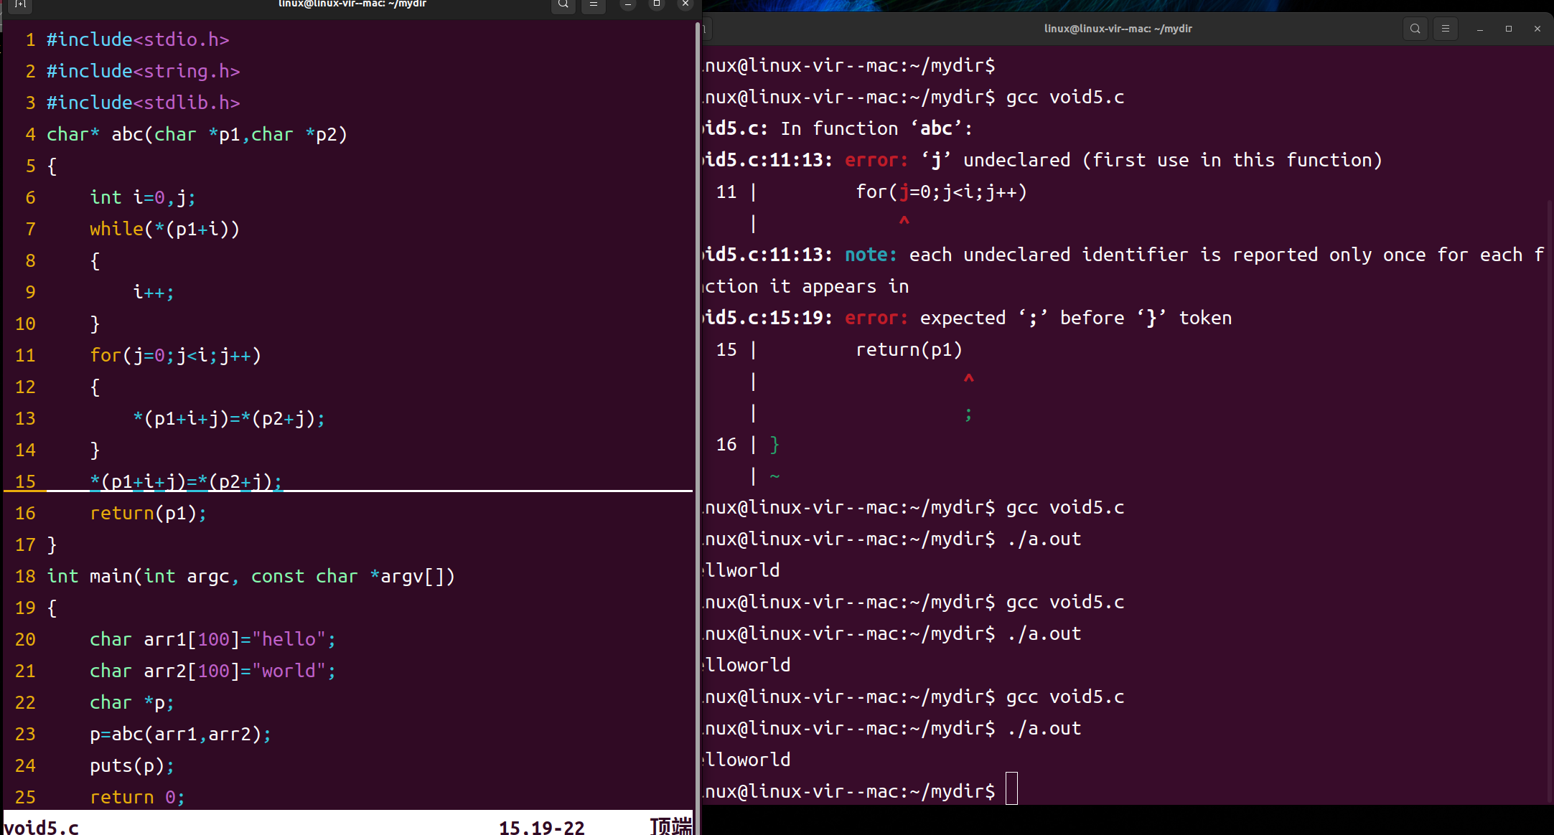Open search in the right terminal window
This screenshot has width=1554, height=835.
click(1415, 29)
